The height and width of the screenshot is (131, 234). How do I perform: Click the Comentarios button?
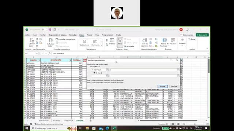pos(187,35)
